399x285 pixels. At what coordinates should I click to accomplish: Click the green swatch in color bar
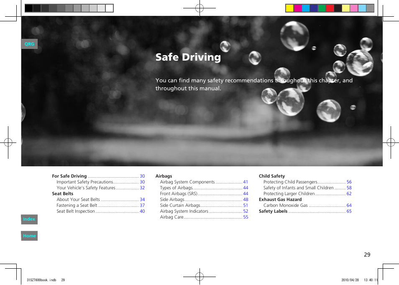pos(322,8)
